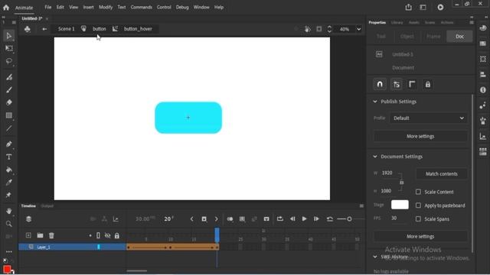Screen dimensions: 490x275
Task: Toggle Scale Content checkbox
Action: pyautogui.click(x=418, y=192)
